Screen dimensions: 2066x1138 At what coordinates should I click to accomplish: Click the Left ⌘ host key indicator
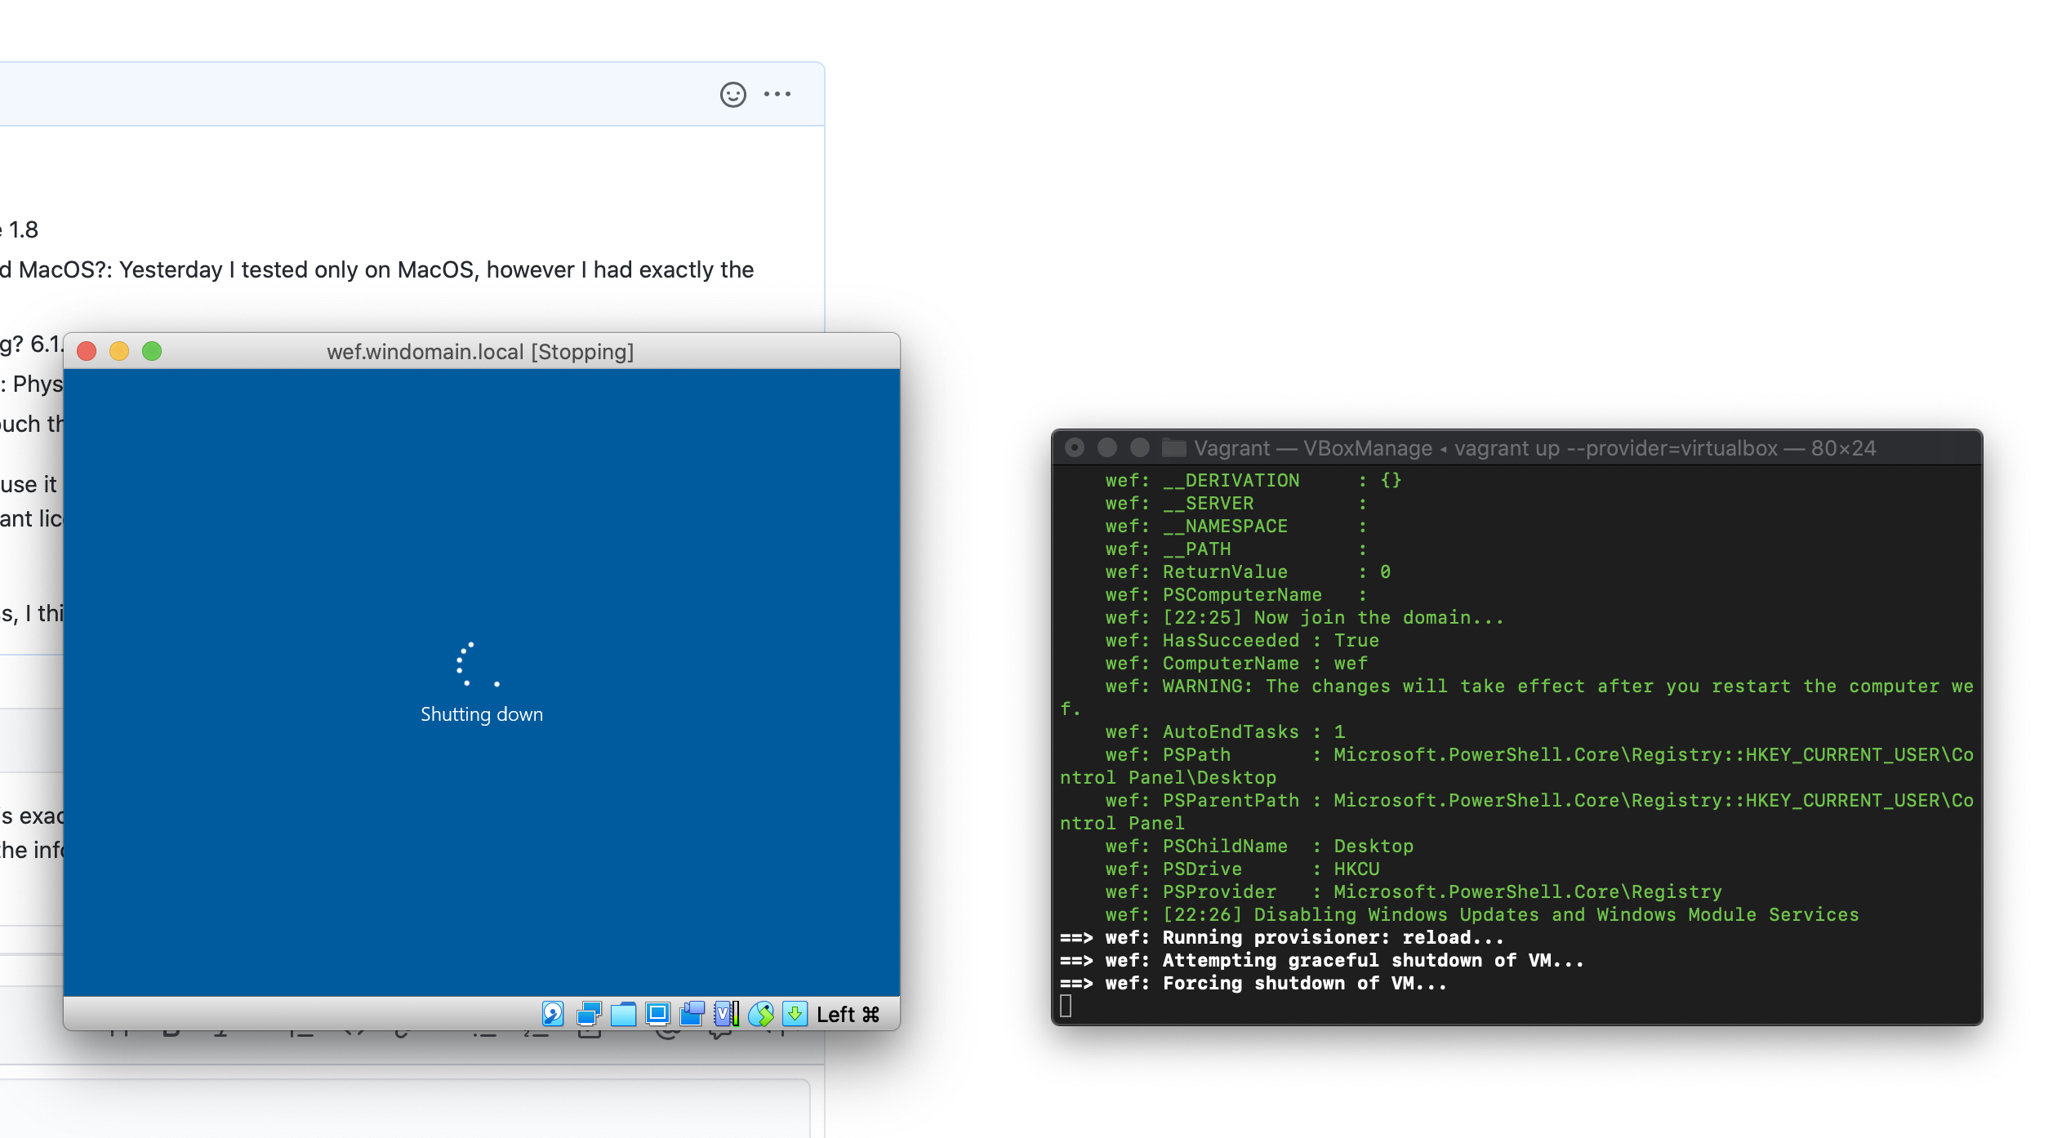coord(845,1014)
